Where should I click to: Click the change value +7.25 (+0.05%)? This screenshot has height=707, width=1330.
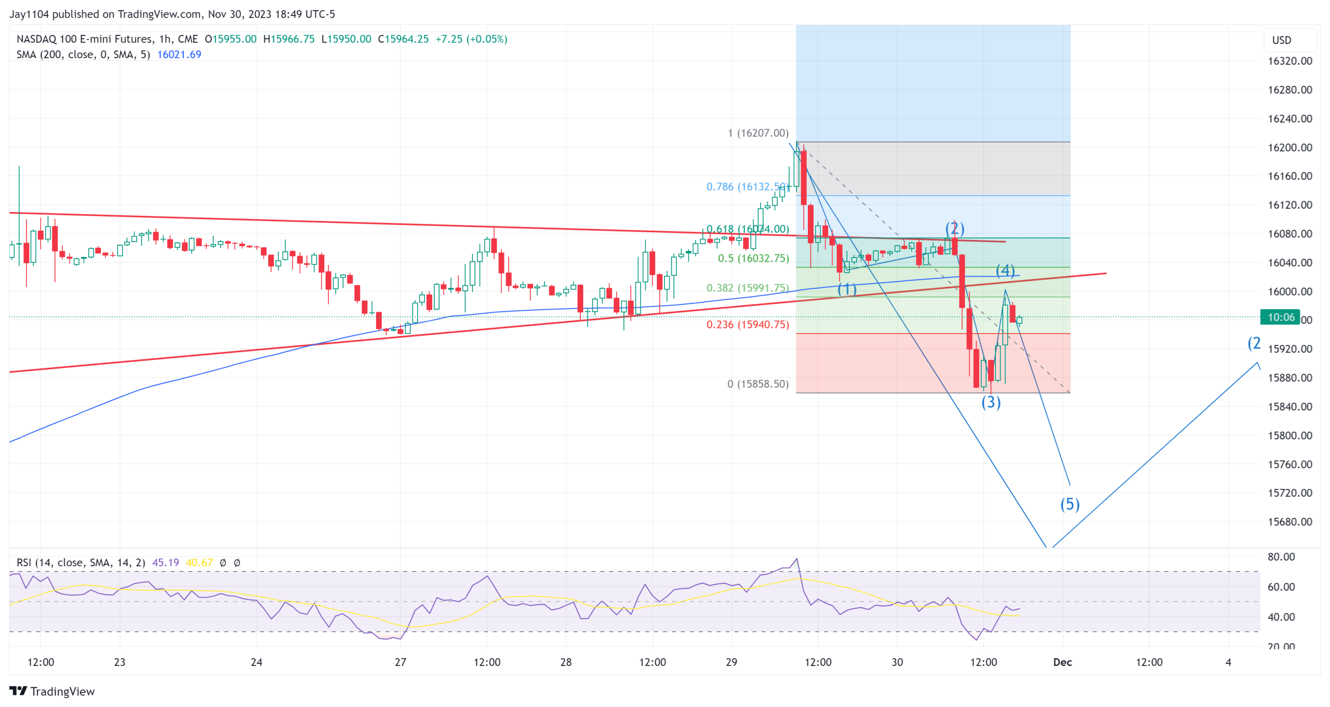[471, 39]
